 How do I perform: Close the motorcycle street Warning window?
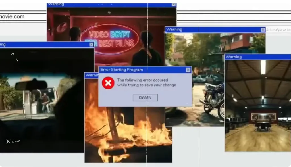(x=263, y=30)
